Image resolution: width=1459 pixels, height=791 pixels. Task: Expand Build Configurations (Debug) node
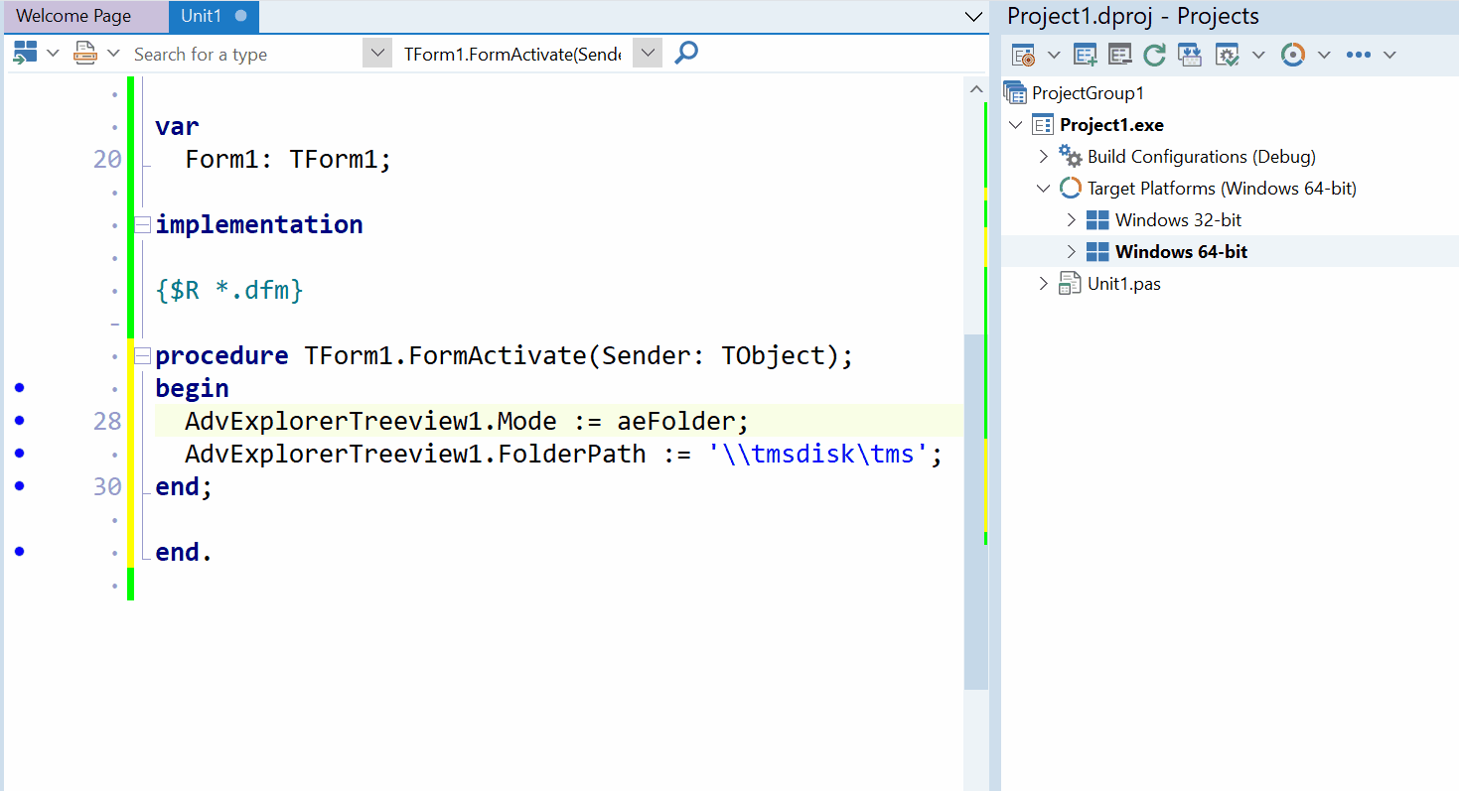click(x=1043, y=157)
